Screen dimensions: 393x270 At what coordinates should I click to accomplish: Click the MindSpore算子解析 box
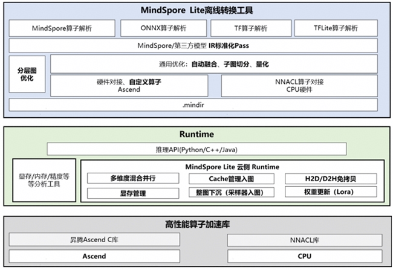tap(62, 28)
